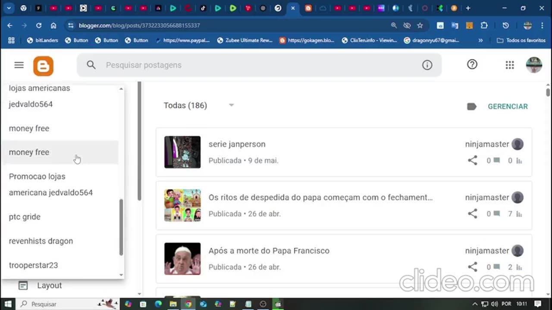Go to browser home page

[53, 25]
